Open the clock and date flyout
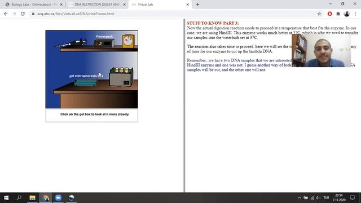361x203 pixels. click(x=339, y=198)
